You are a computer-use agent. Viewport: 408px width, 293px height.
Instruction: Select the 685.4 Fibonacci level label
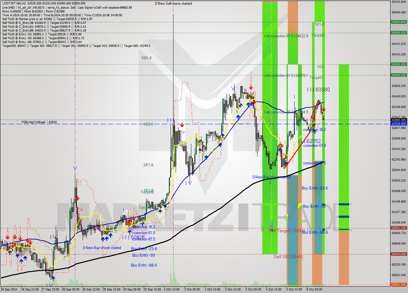coord(147,58)
